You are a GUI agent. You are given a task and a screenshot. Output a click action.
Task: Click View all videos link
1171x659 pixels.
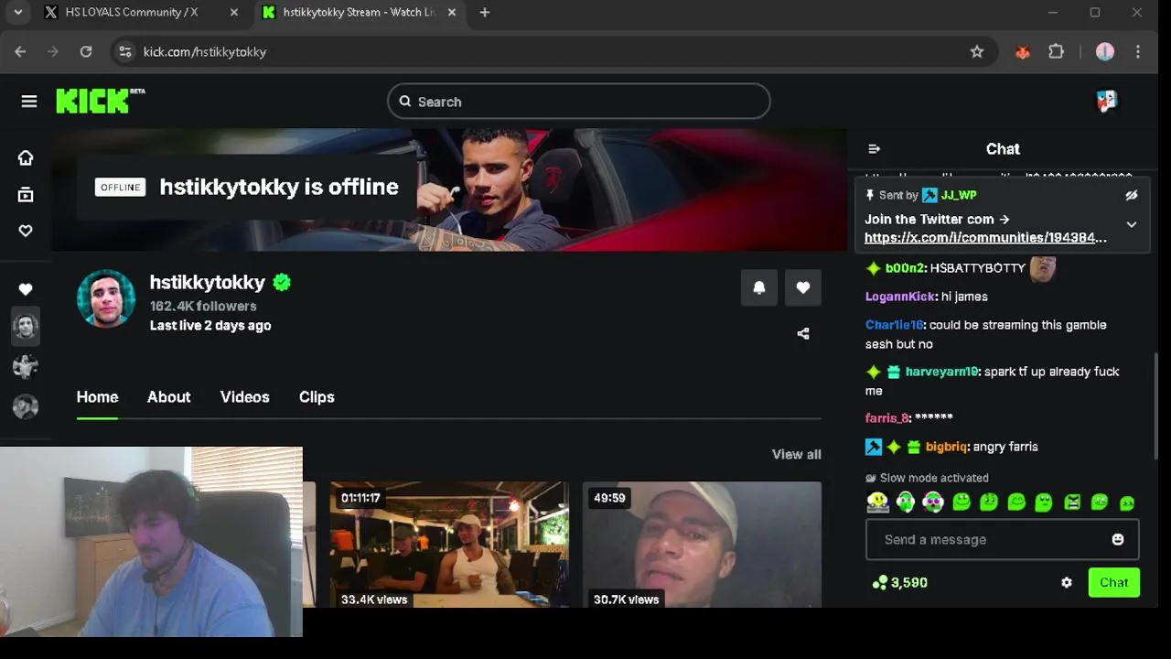[796, 454]
